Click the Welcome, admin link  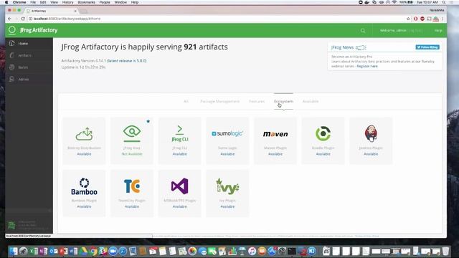(x=393, y=30)
